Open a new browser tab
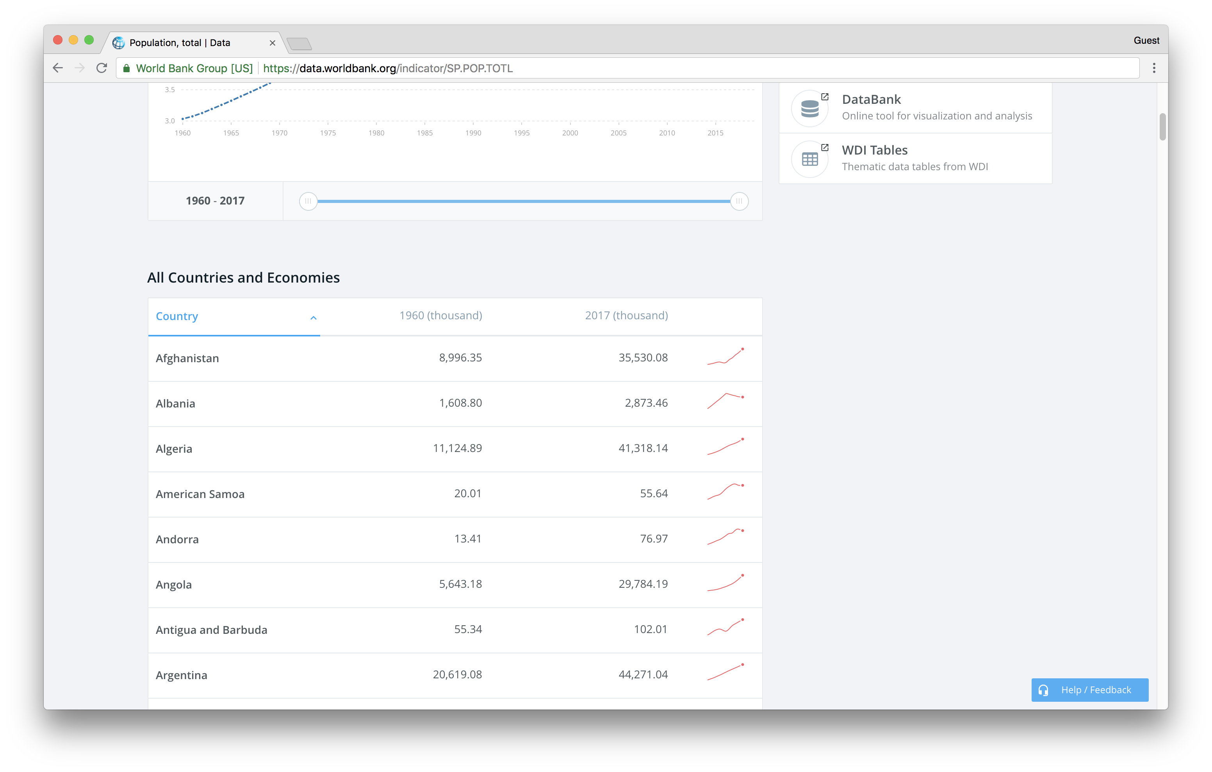 click(299, 44)
